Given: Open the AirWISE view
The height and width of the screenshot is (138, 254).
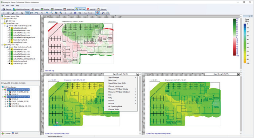Looking at the screenshot, I should click(x=90, y=9).
